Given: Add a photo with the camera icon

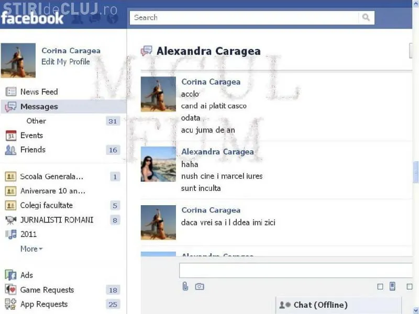Looking at the screenshot, I should tap(200, 286).
